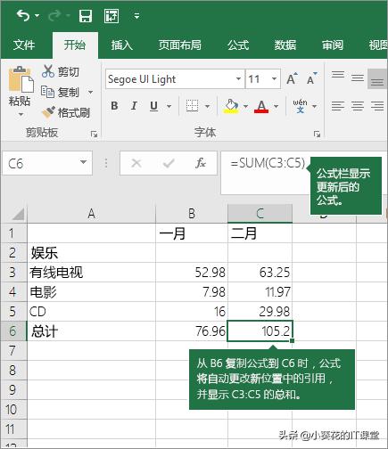Click the Redo arrow icon
Image resolution: width=388 pixels, height=449 pixels.
click(54, 15)
